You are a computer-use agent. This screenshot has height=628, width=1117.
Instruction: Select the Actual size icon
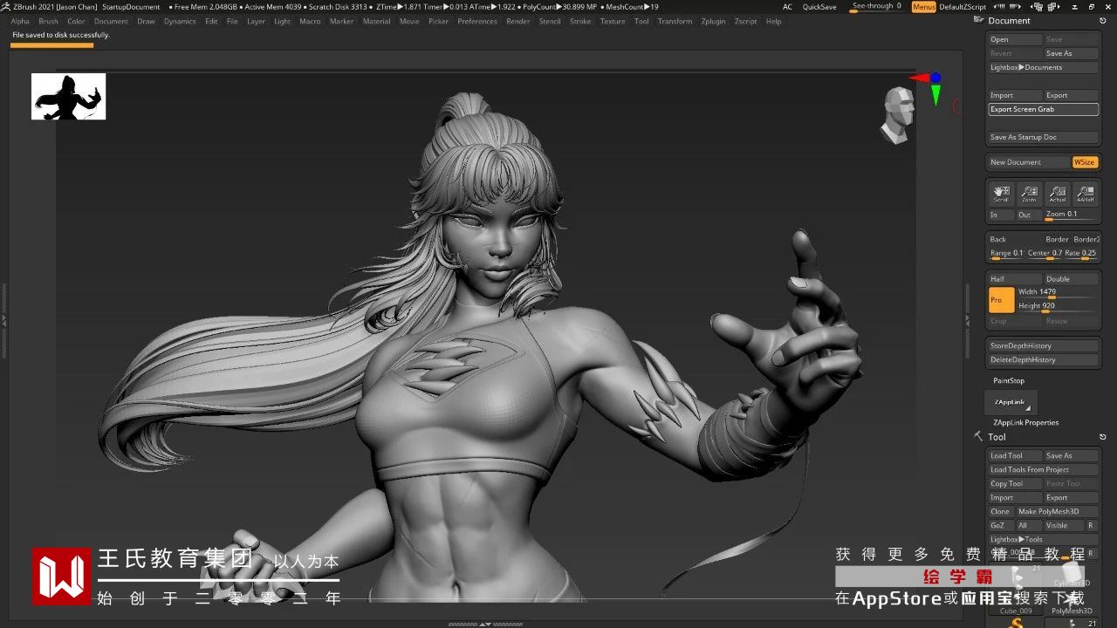coord(1058,193)
